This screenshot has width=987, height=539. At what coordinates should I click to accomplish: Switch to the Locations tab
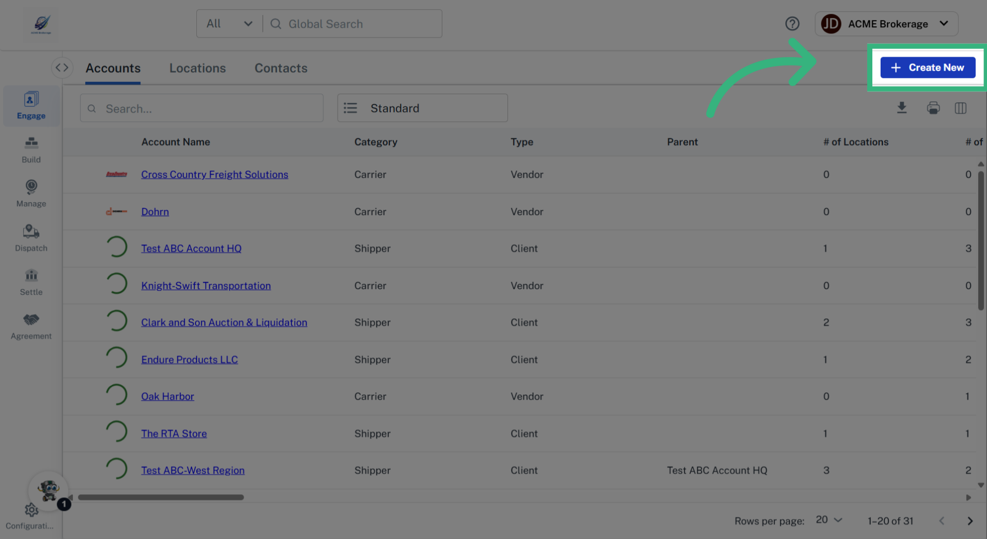pyautogui.click(x=197, y=68)
